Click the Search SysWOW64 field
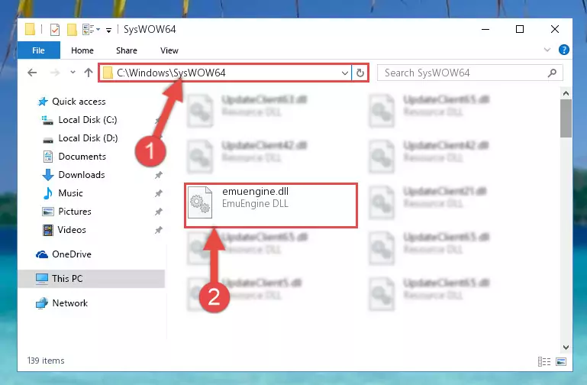587x385 pixels. [x=469, y=73]
